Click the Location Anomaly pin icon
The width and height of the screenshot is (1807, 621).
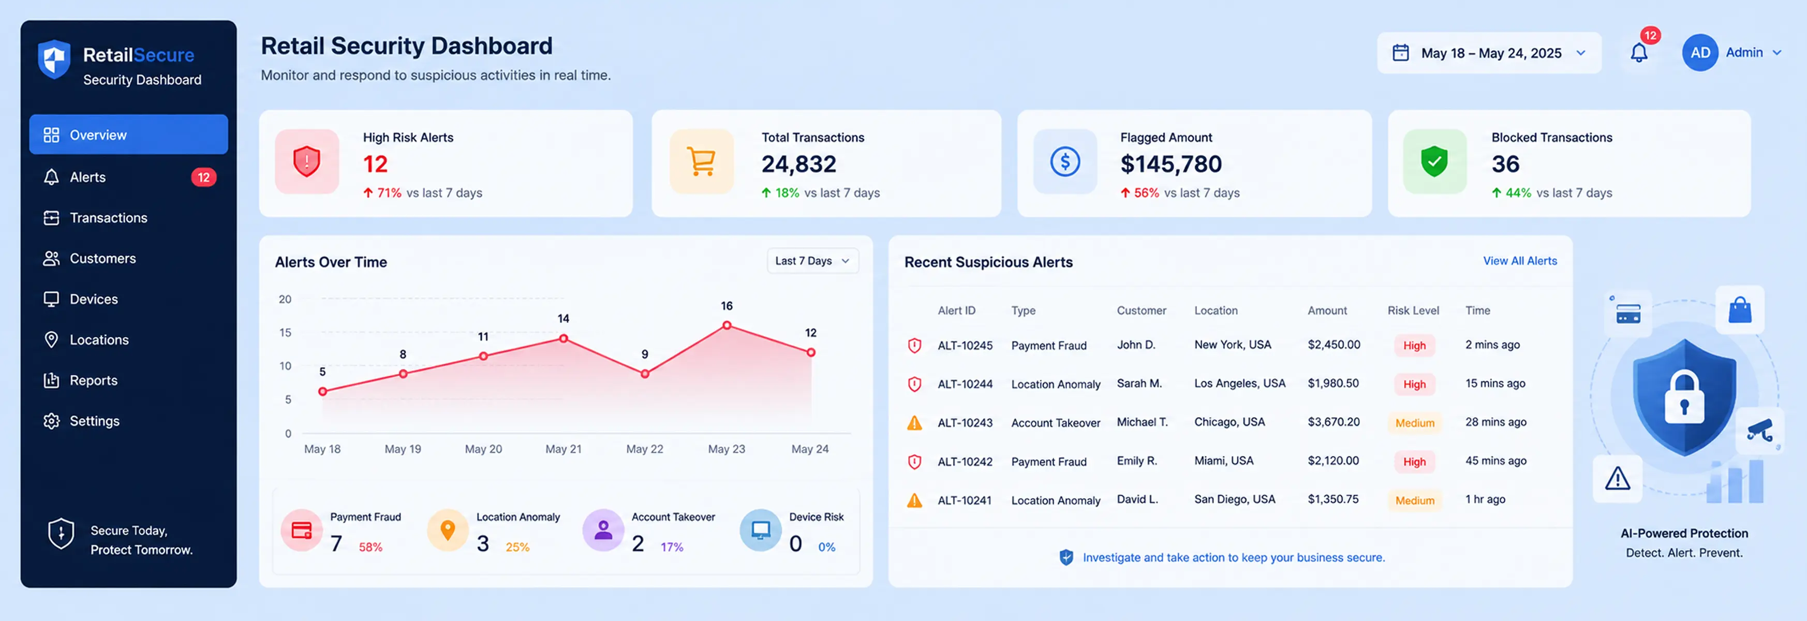tap(448, 530)
